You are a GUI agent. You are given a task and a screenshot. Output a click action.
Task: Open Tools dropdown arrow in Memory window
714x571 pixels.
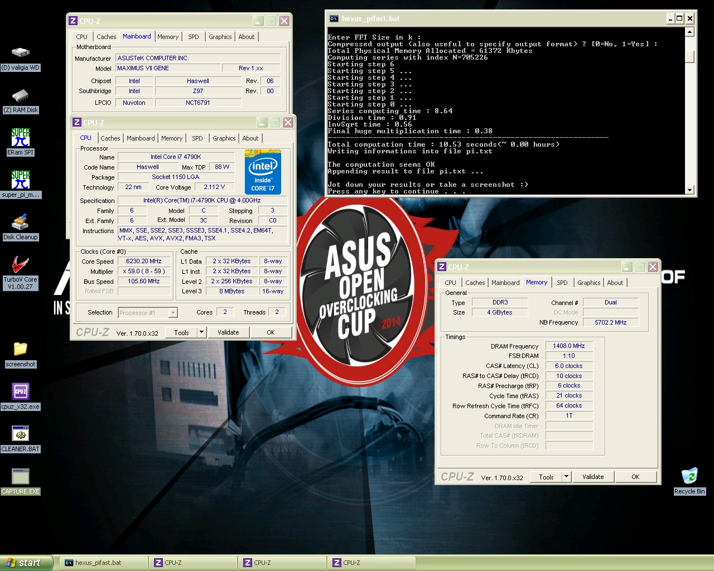pos(566,477)
